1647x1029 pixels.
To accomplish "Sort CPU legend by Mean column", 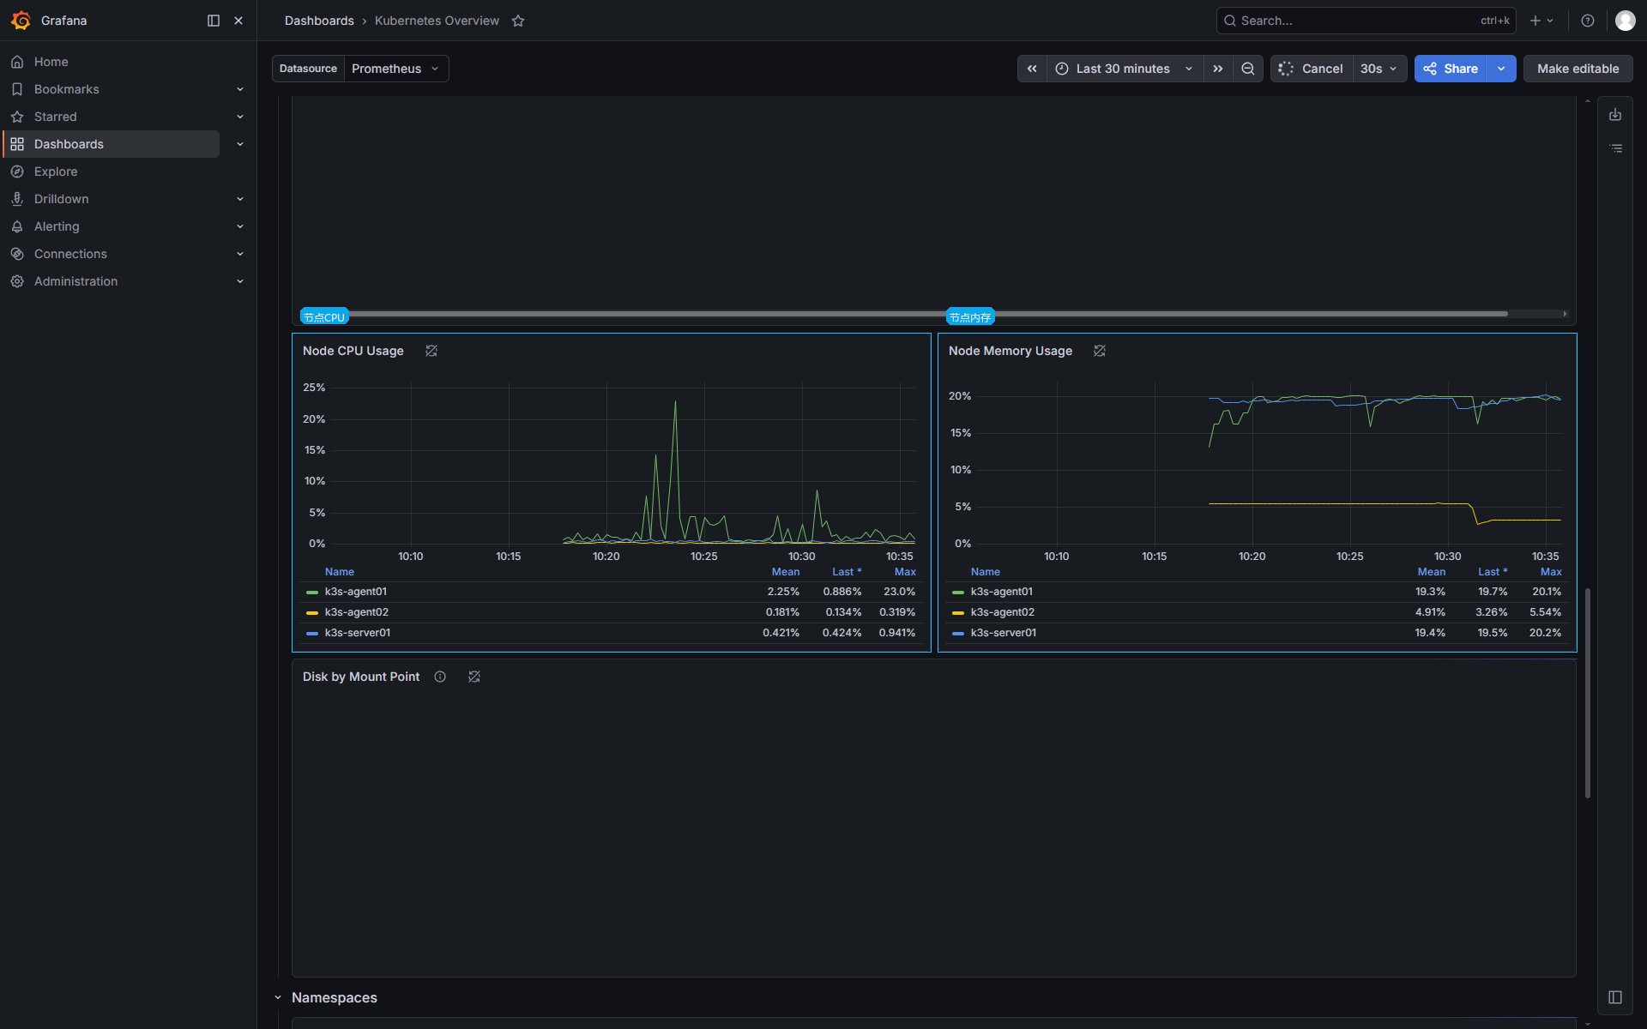I will point(786,572).
